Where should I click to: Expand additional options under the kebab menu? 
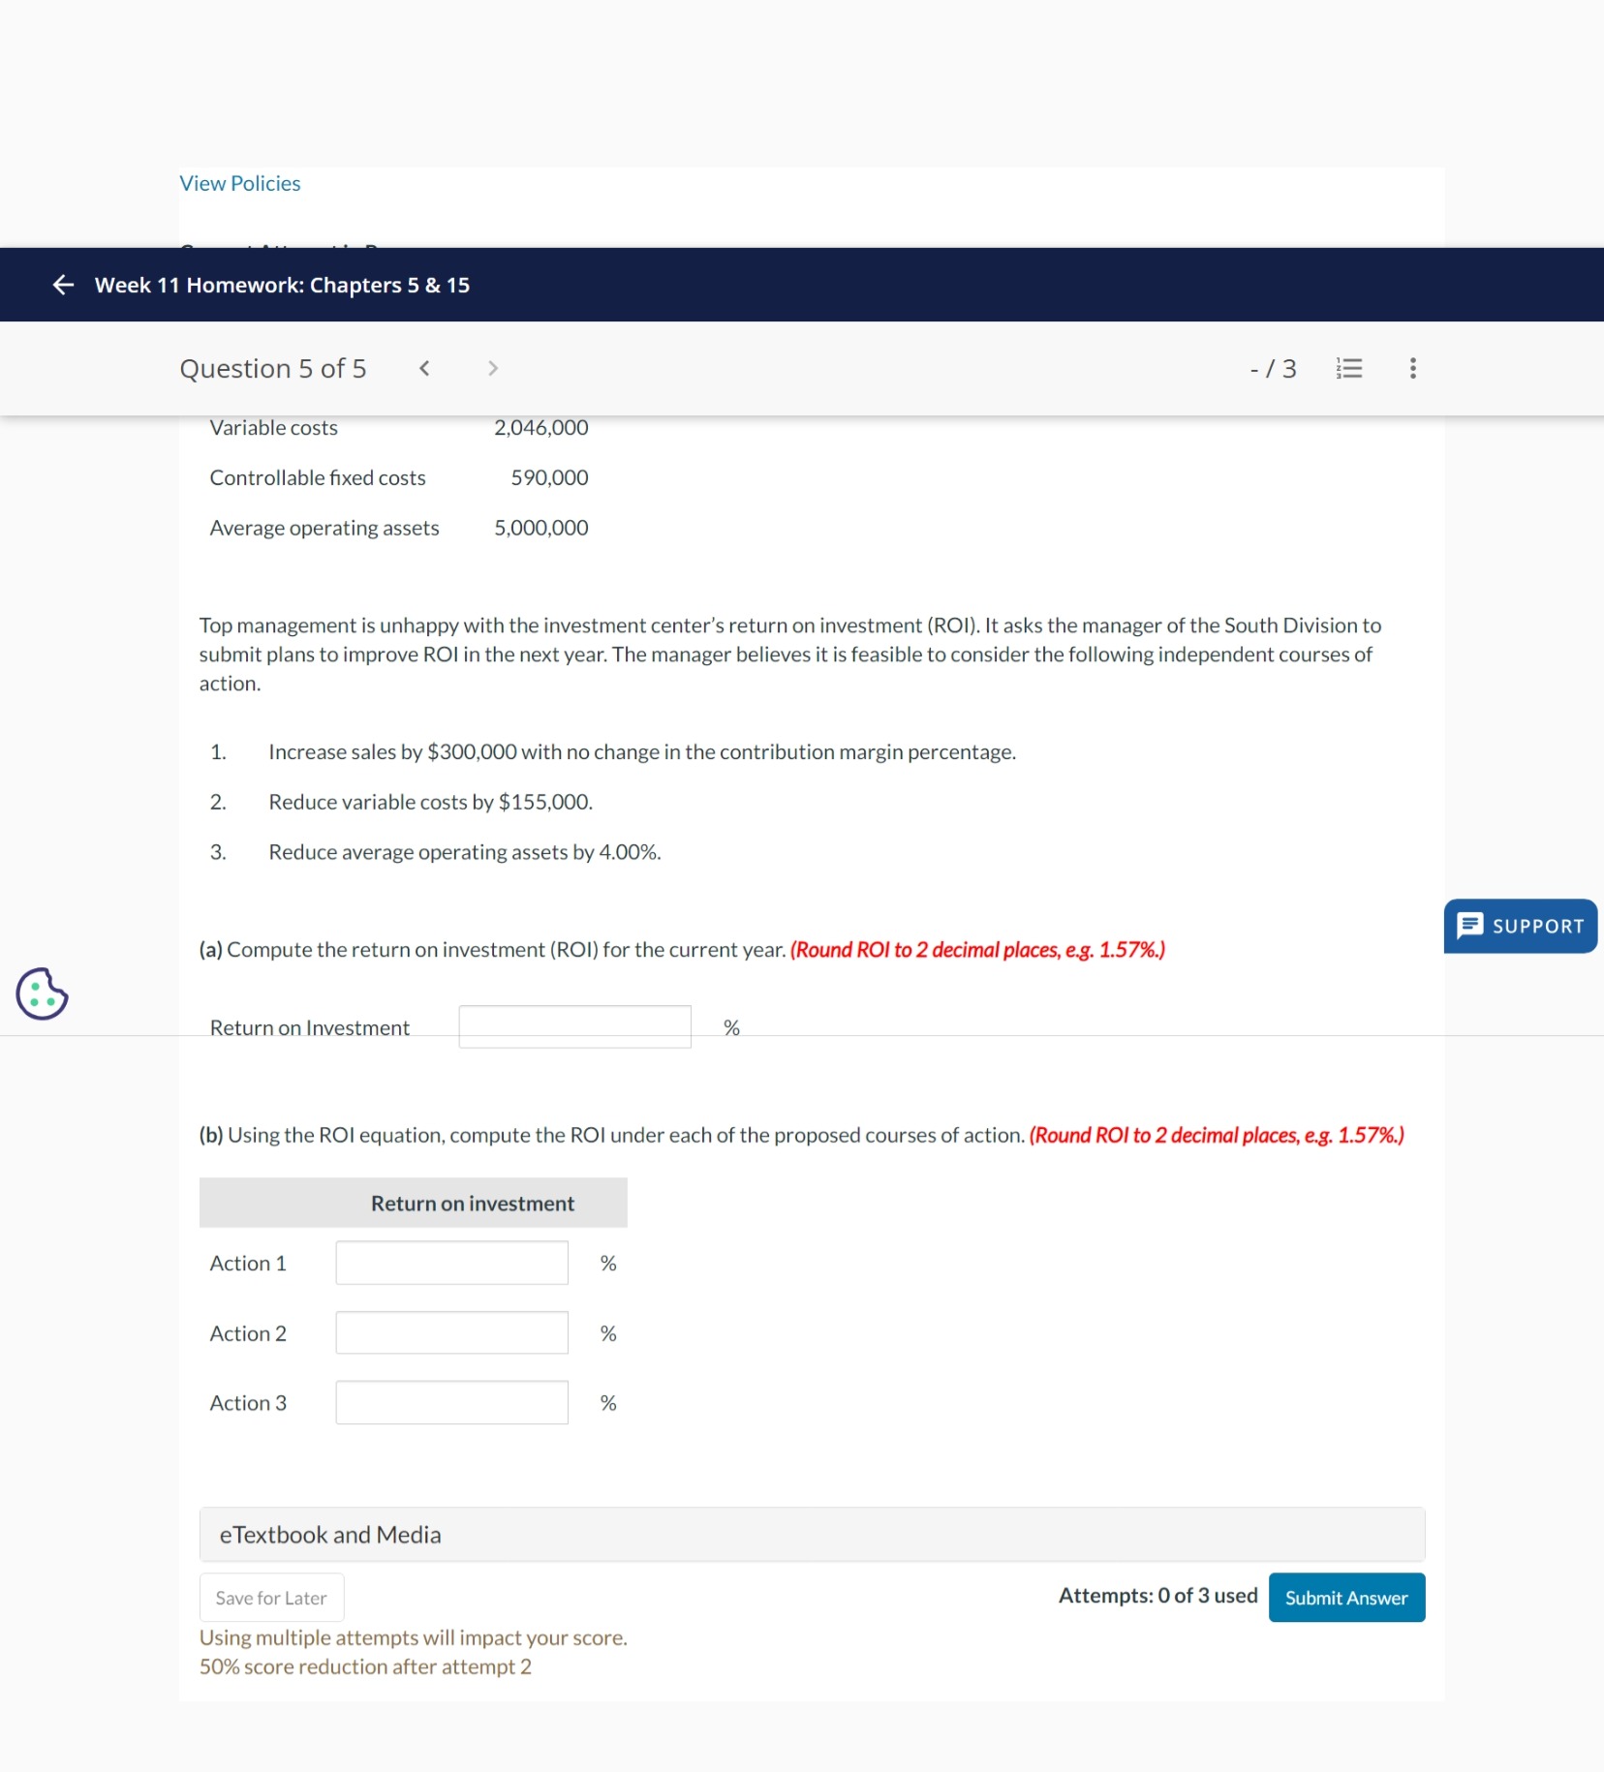point(1411,368)
